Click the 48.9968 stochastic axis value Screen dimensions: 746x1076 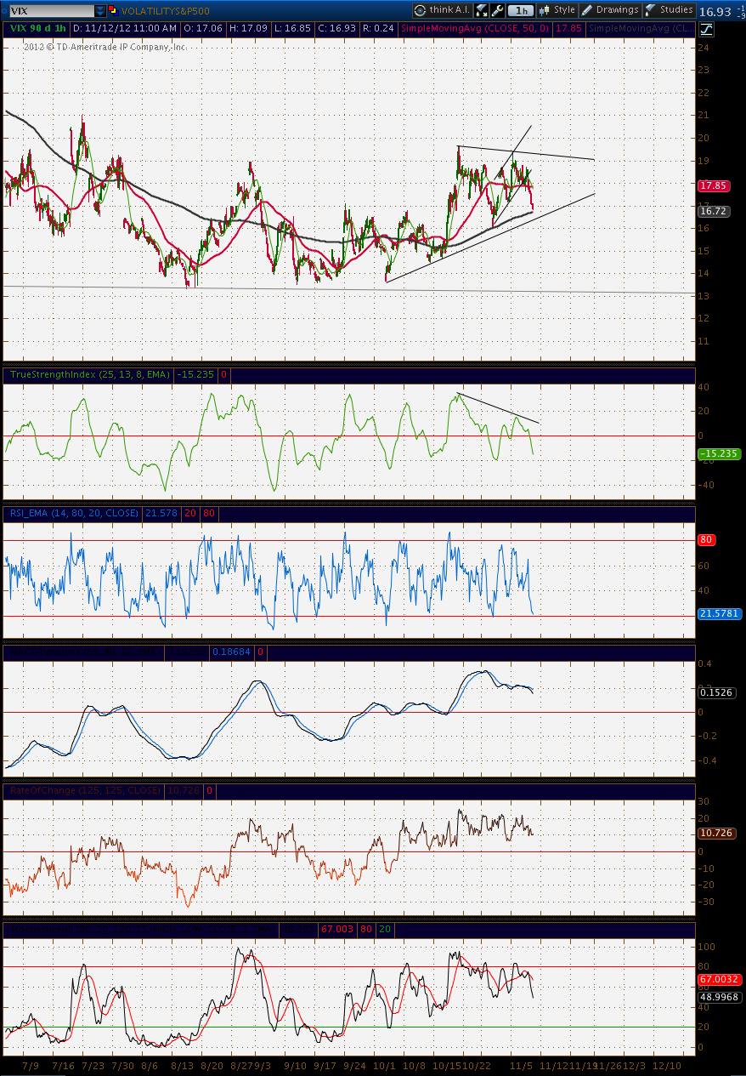coord(719,996)
